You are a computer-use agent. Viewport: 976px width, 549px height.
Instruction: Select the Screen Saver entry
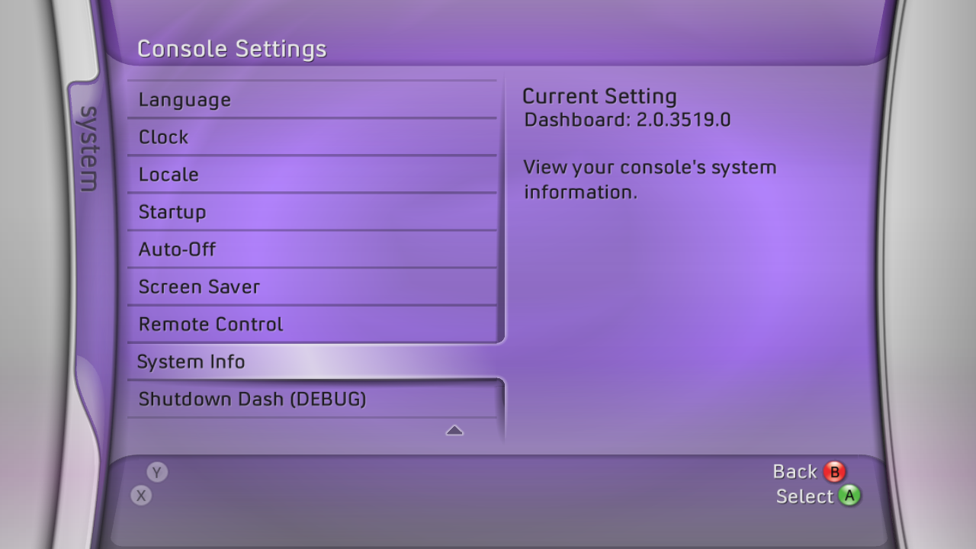[x=312, y=287]
